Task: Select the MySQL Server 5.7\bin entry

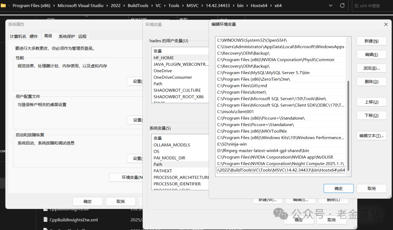Action: tap(280, 73)
